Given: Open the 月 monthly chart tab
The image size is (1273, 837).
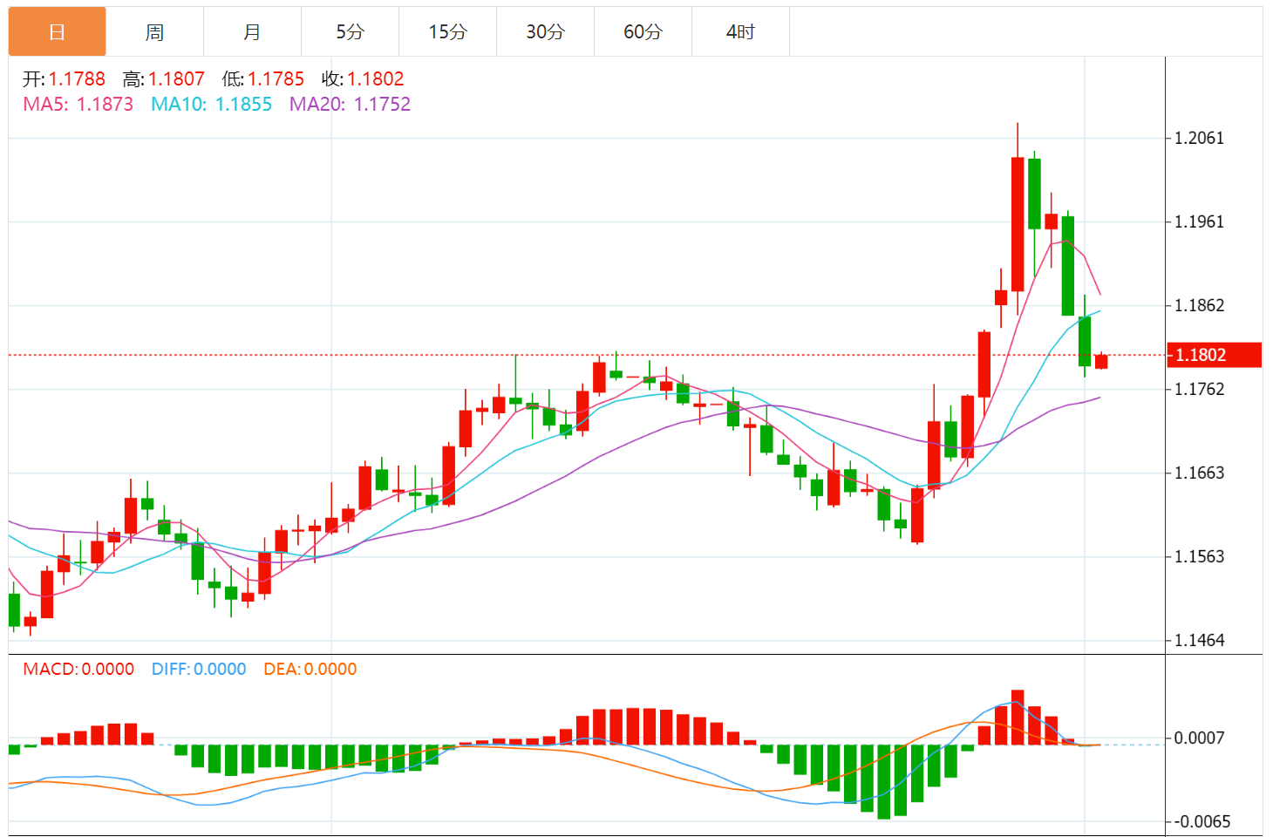Looking at the screenshot, I should coord(252,32).
